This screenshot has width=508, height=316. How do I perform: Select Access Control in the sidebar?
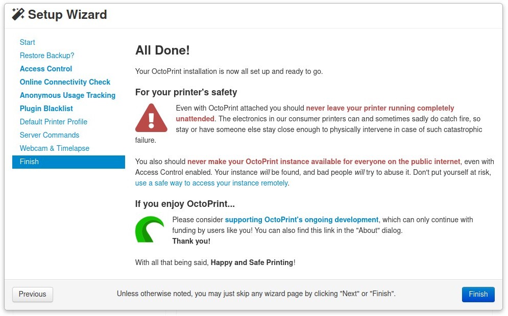(x=46, y=69)
